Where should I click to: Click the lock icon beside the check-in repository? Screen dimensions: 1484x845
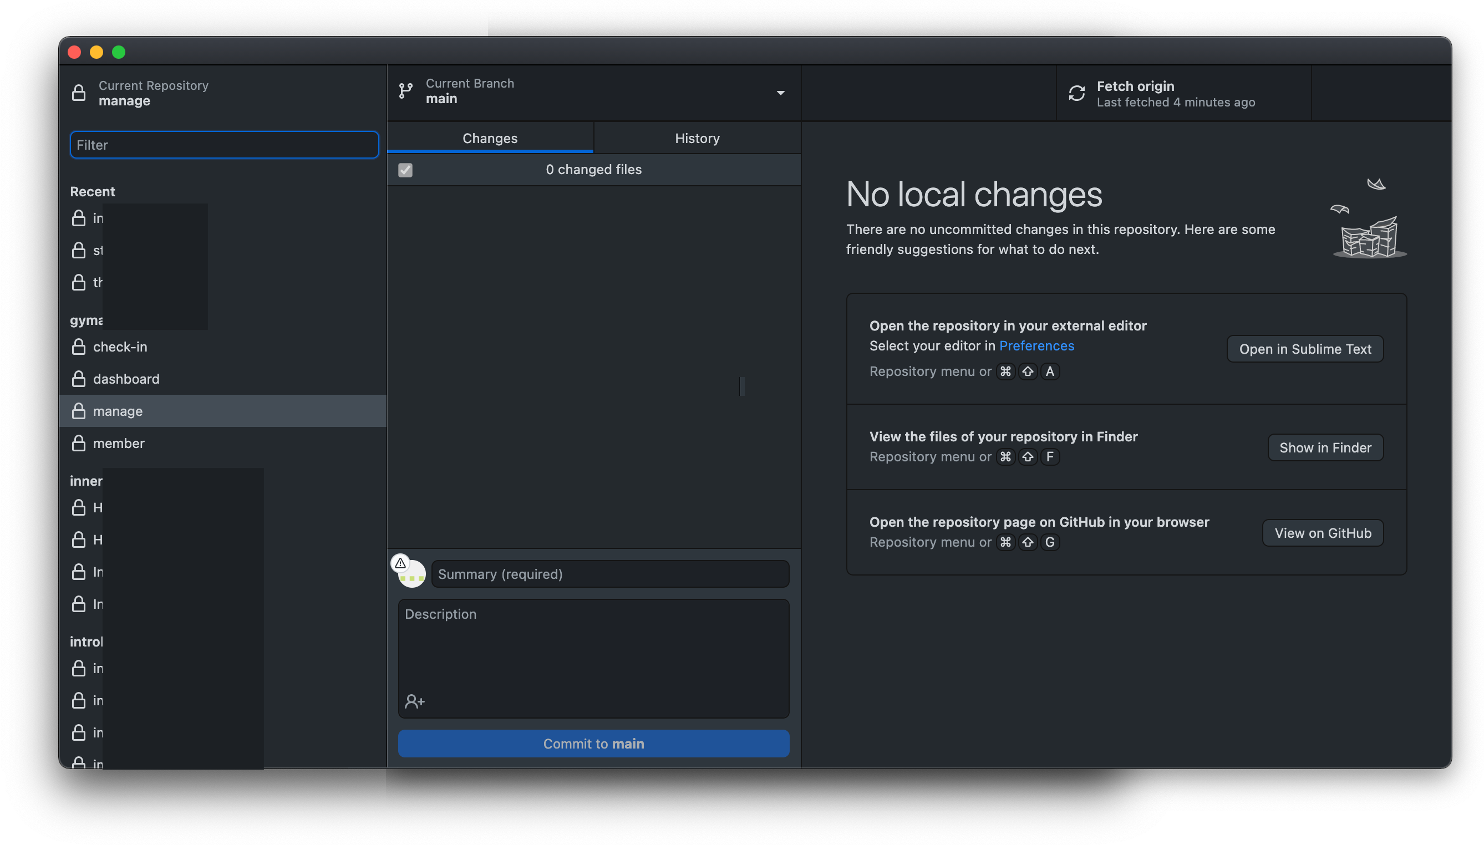(79, 347)
